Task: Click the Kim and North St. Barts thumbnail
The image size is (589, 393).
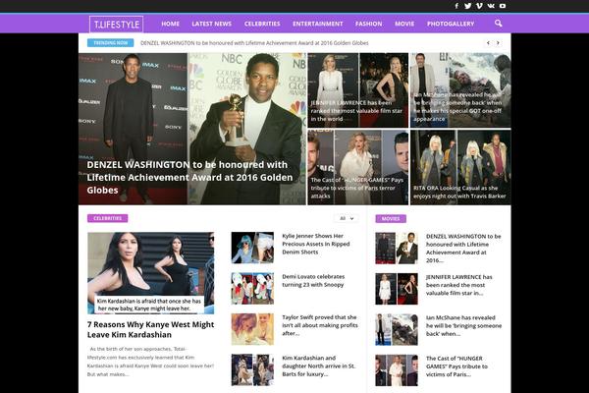Action: point(252,370)
